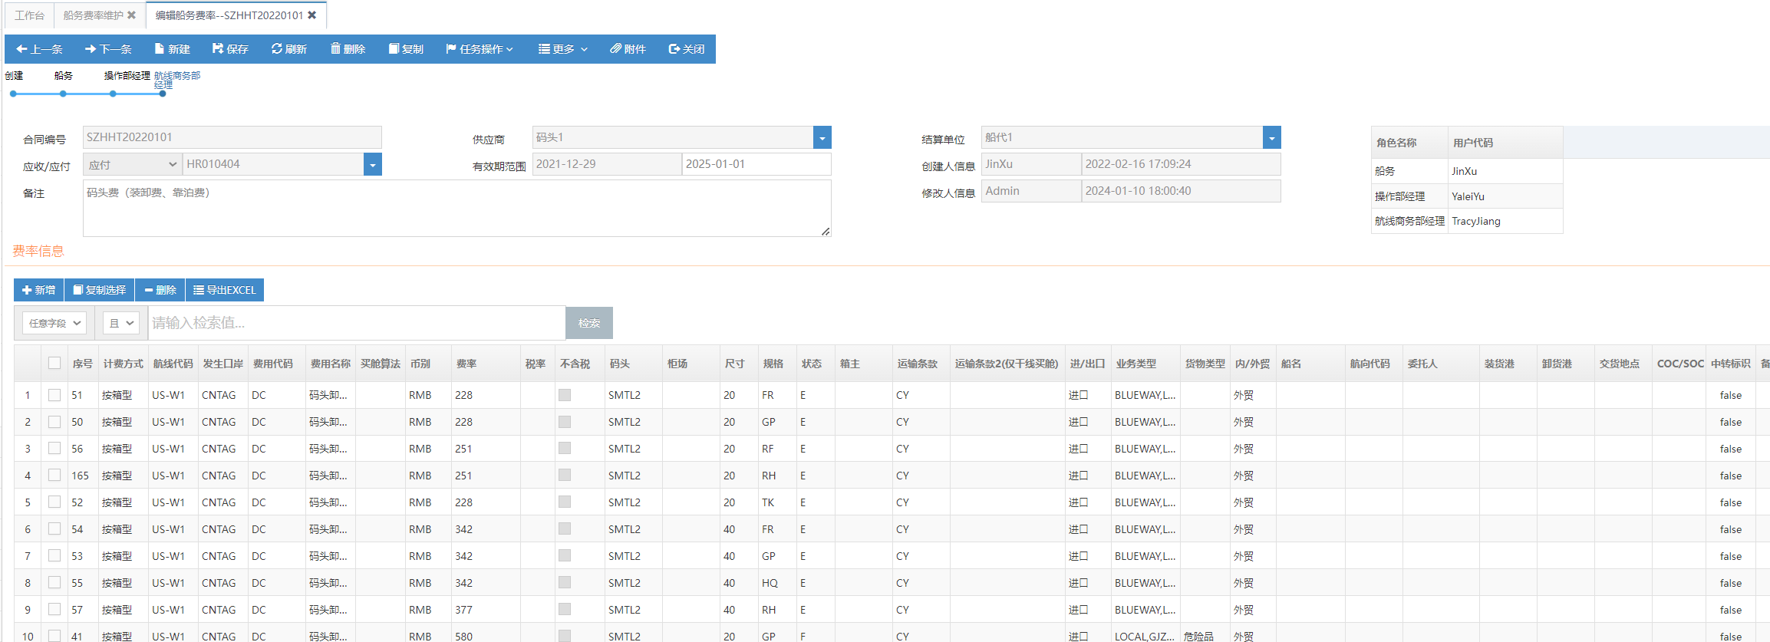Expand the 供应商 dropdown arrow
Viewport: 1770px width, 642px height.
click(x=822, y=138)
